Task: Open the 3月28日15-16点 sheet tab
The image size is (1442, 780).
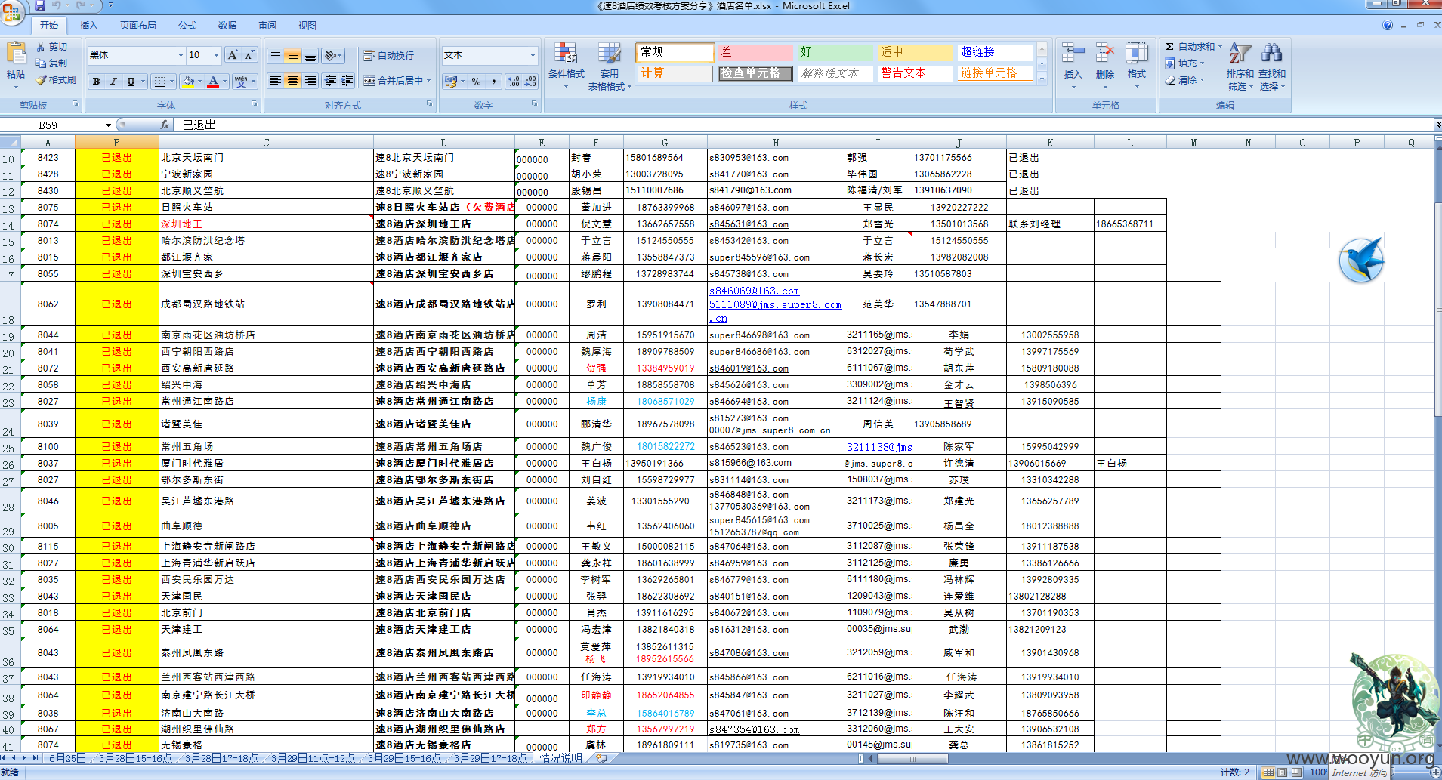Action: point(135,758)
